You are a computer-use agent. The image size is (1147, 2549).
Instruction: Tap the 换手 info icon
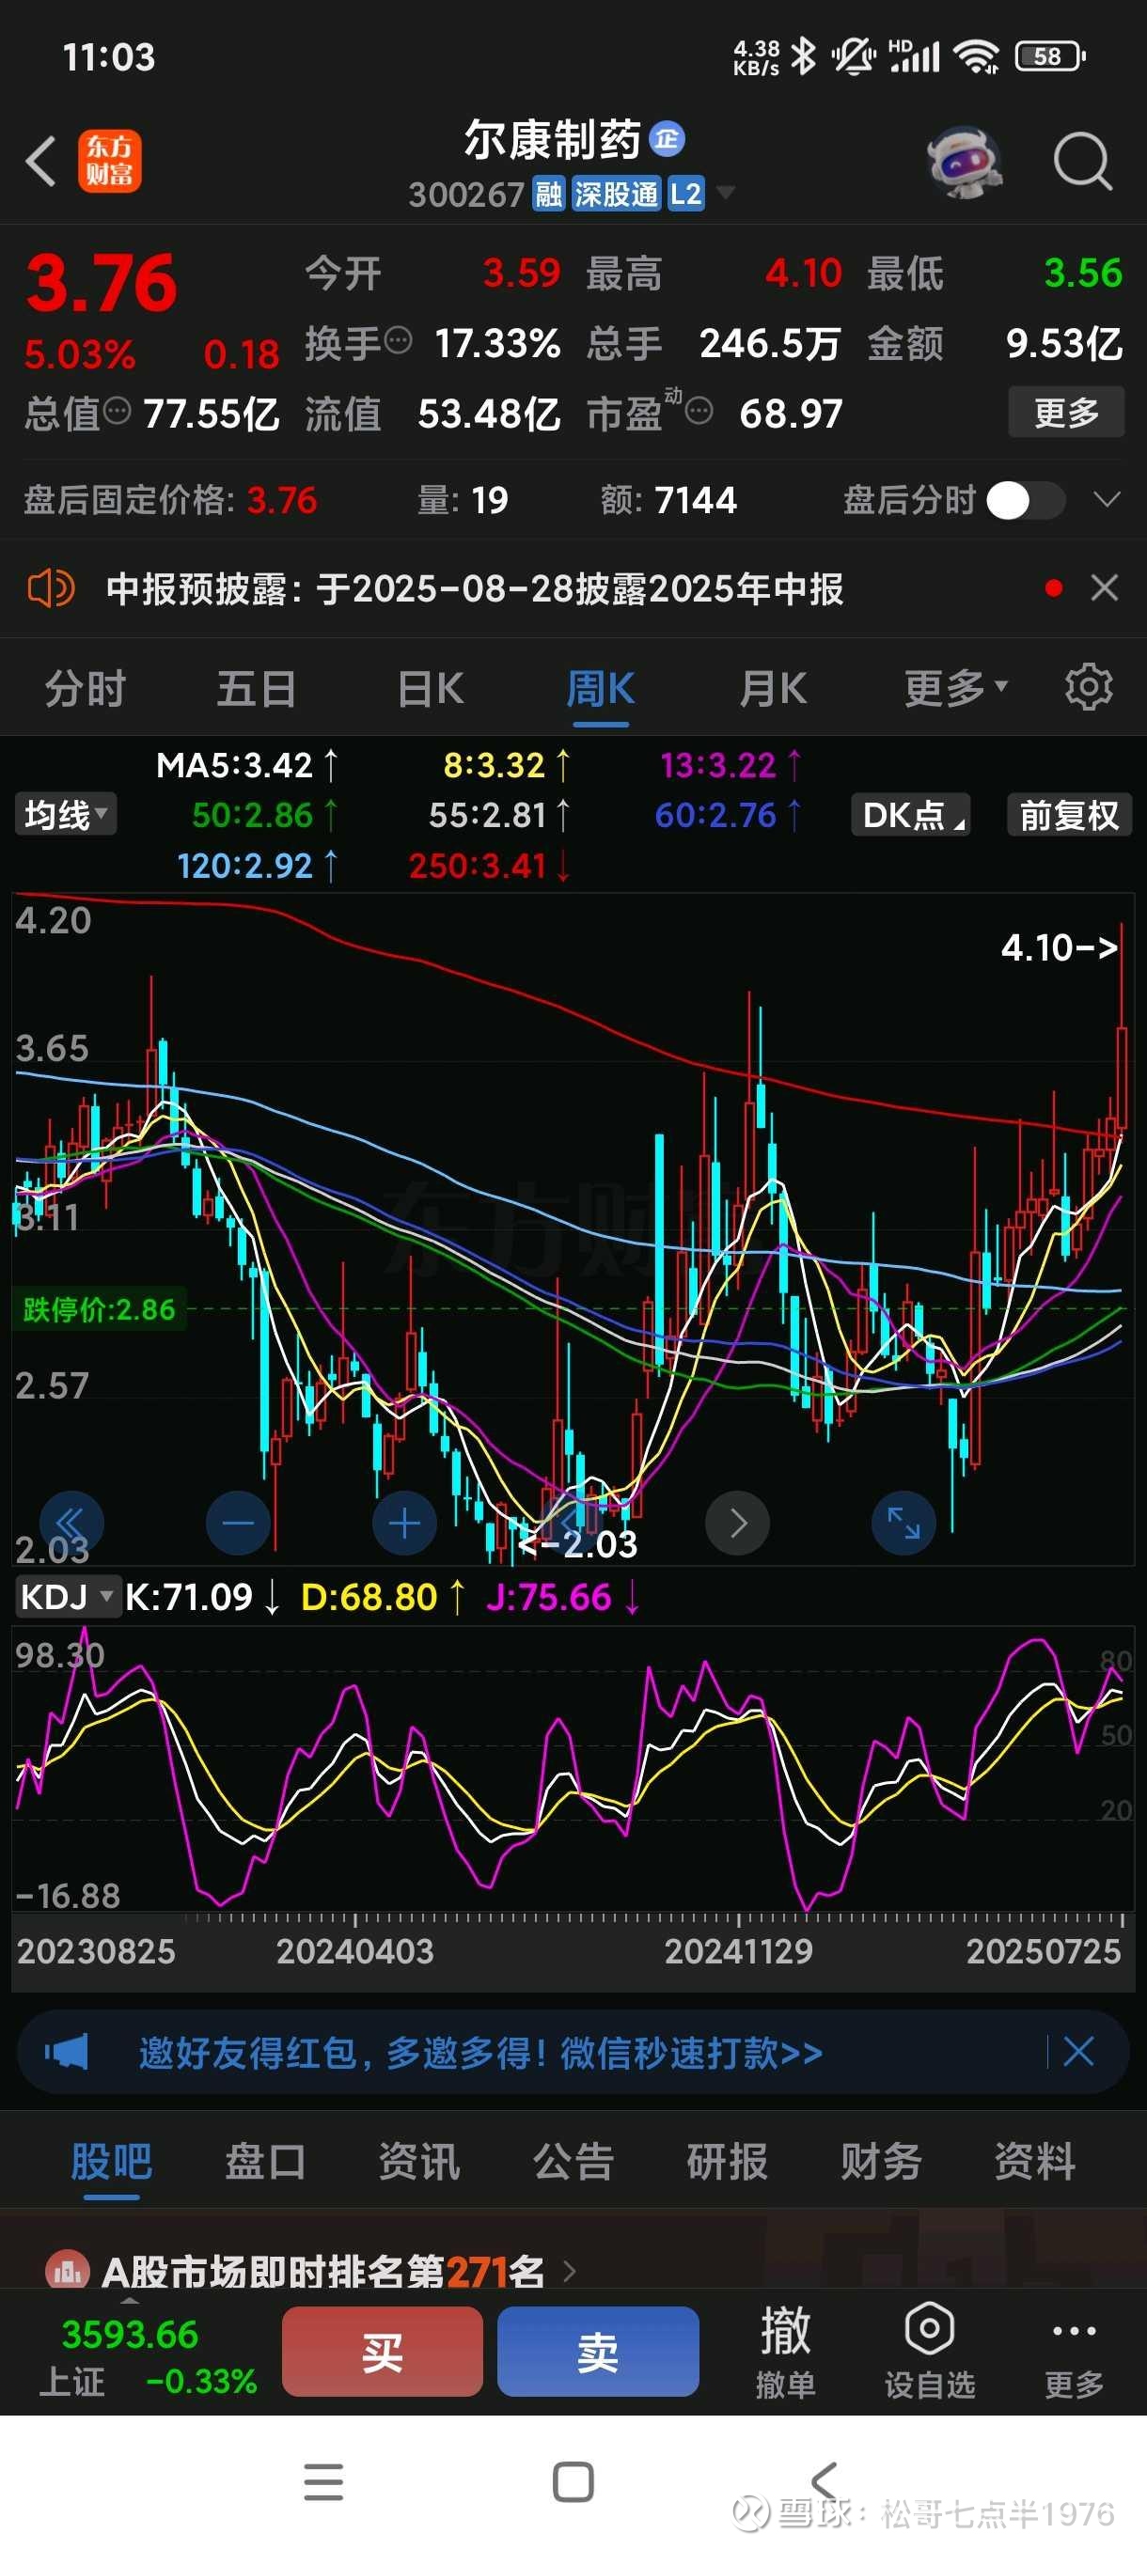click(398, 340)
